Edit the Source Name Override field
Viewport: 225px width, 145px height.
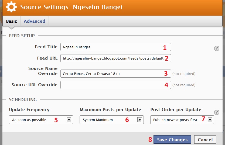116,74
